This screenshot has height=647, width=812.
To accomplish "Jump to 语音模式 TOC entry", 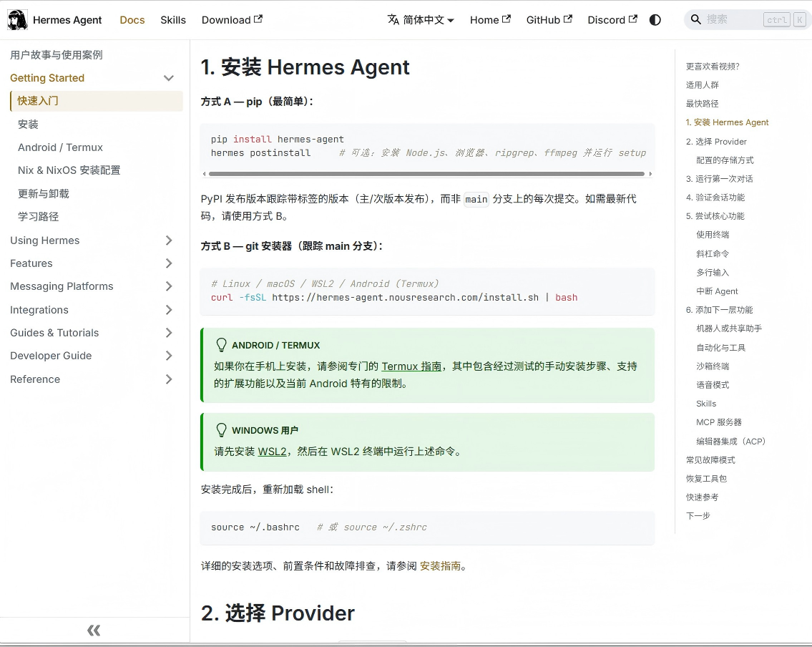I will [713, 385].
